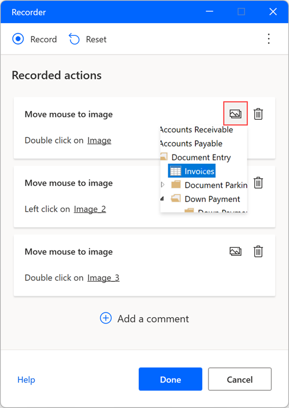Show image preview for first action
Viewport: 289px width, 408px height.
coord(235,113)
